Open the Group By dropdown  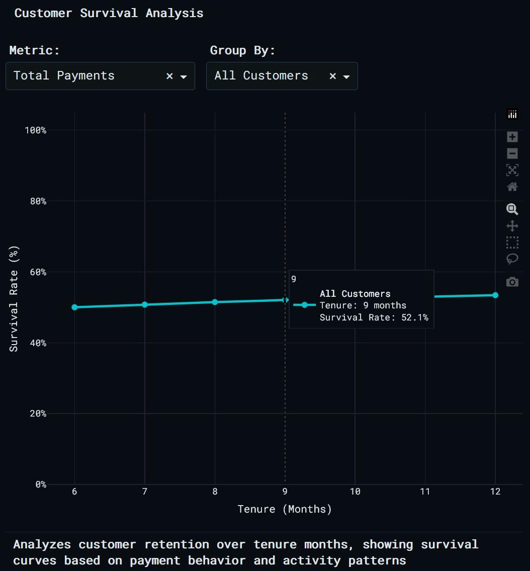[x=345, y=76]
